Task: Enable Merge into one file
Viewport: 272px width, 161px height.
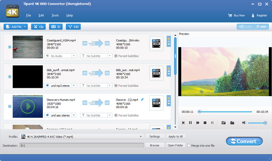Action: coord(189,145)
